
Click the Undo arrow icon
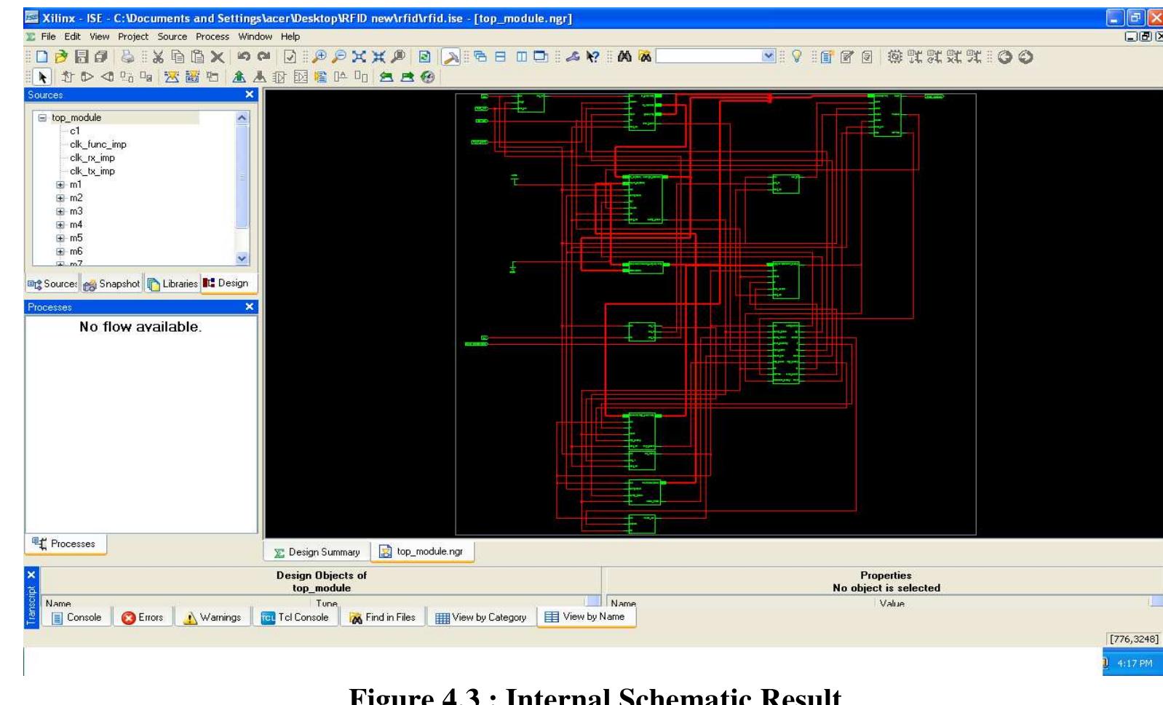click(x=244, y=57)
